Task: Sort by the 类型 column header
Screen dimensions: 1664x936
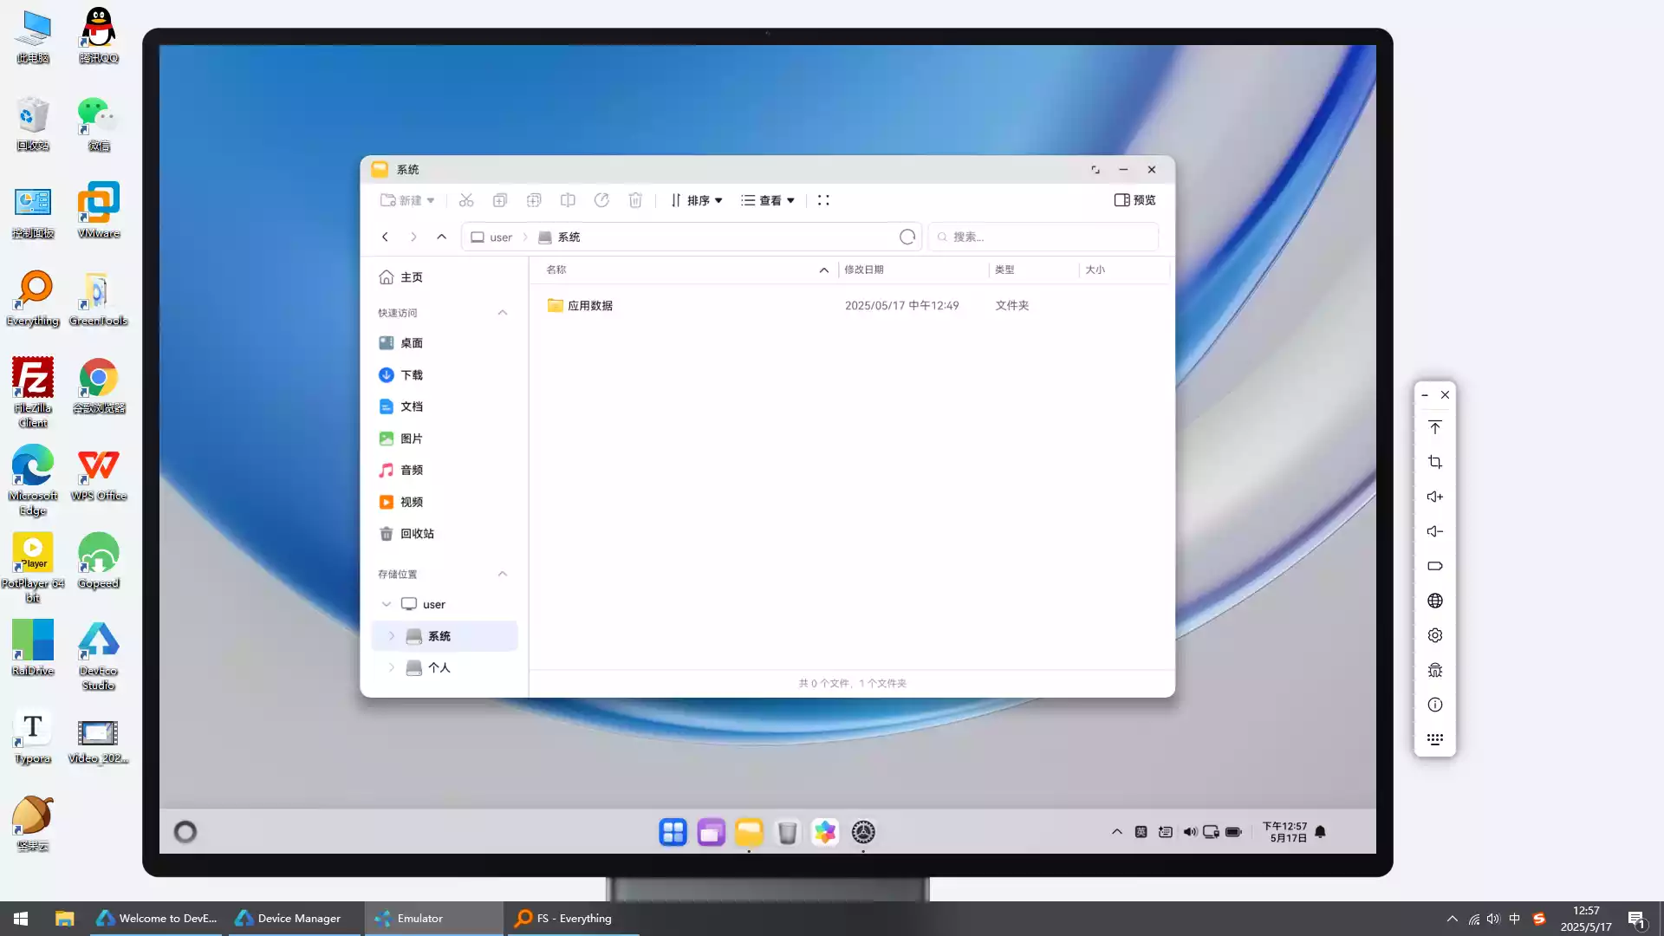Action: pos(1034,270)
